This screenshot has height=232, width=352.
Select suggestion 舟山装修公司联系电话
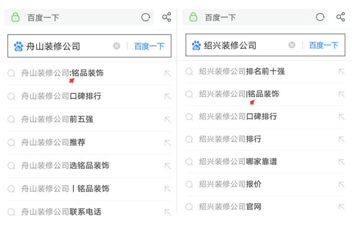click(89, 212)
